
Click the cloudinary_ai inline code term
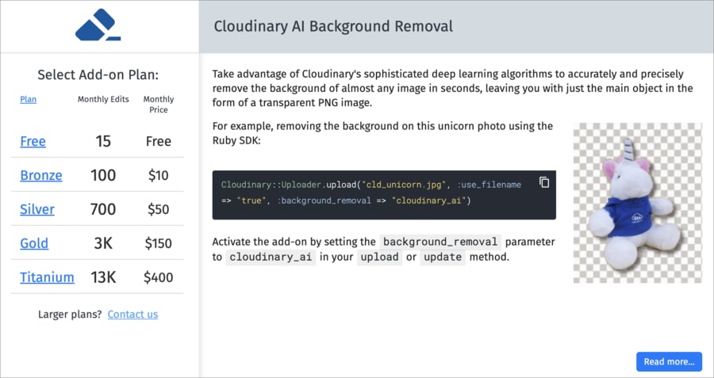click(x=271, y=257)
